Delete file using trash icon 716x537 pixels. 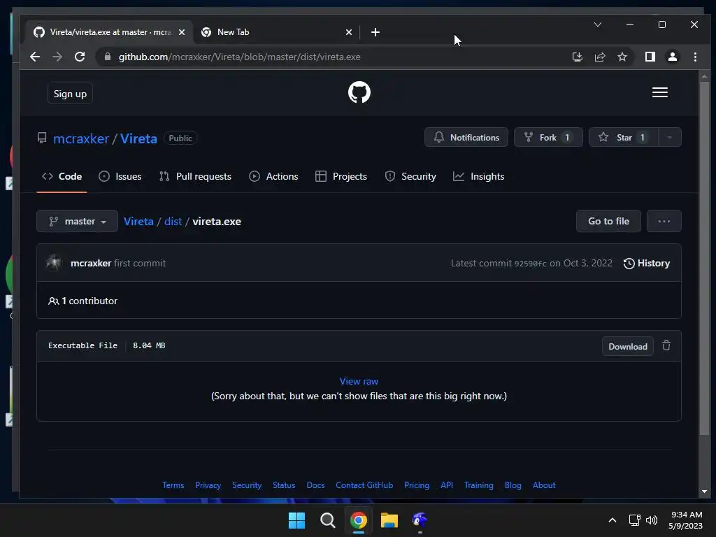[666, 345]
